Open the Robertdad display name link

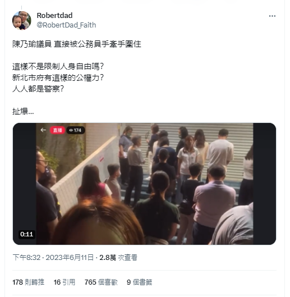pos(54,16)
